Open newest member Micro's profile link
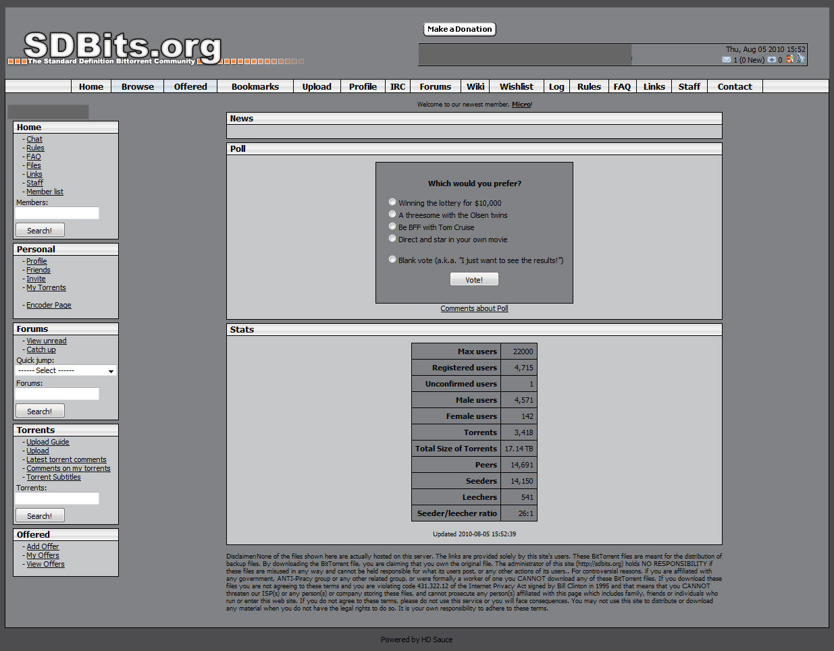The width and height of the screenshot is (834, 651). click(521, 105)
